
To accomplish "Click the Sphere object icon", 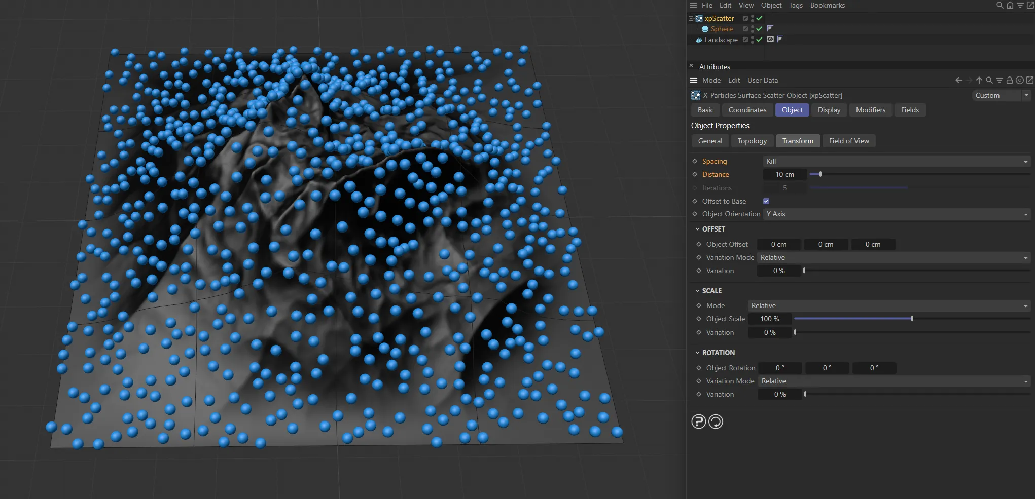I will coord(705,29).
